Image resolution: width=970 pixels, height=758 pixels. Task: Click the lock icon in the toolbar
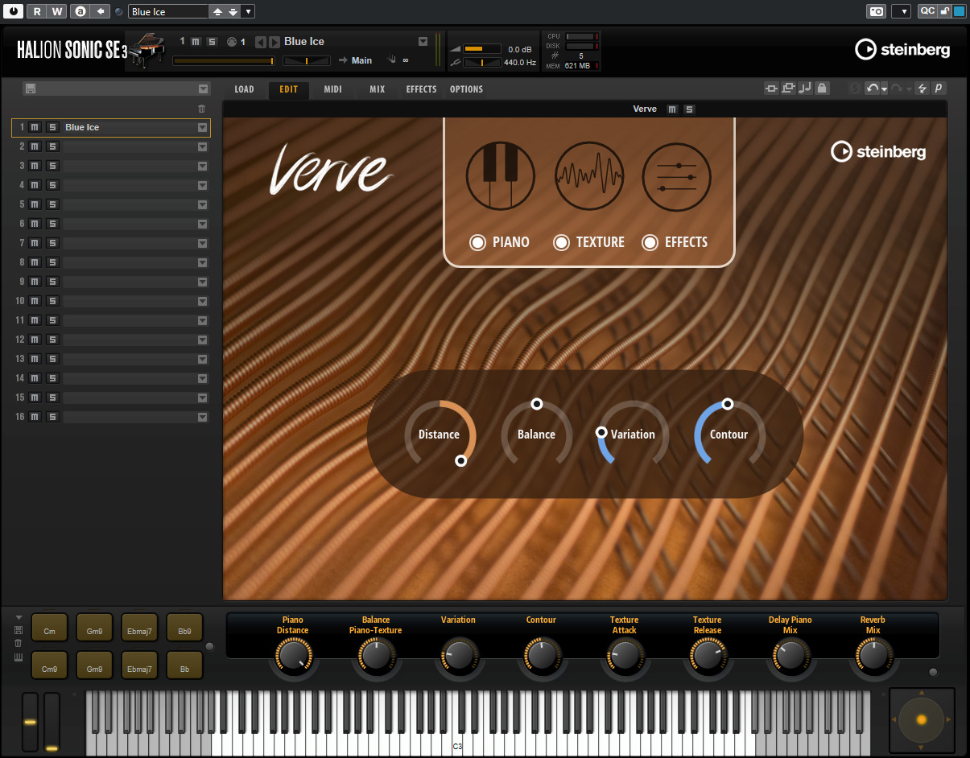coord(822,88)
